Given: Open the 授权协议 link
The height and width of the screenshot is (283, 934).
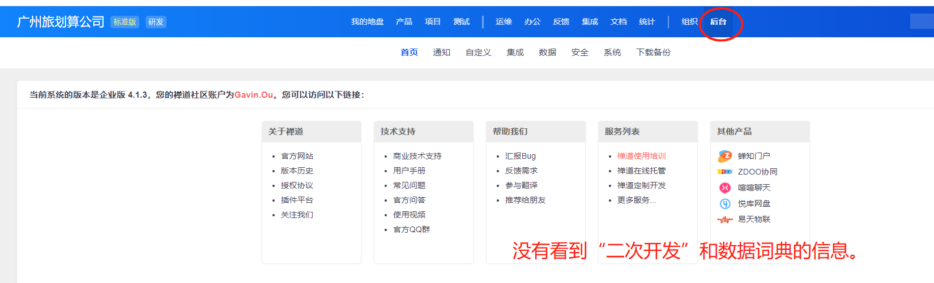Looking at the screenshot, I should [297, 185].
